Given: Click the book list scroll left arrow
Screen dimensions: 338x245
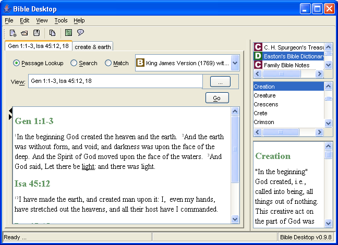Looking at the screenshot, I should pos(258,73).
